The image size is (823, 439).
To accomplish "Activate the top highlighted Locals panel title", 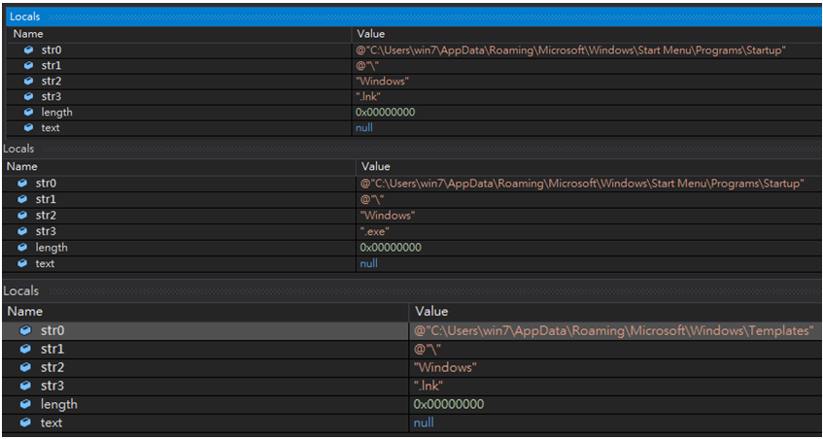I will click(x=24, y=17).
